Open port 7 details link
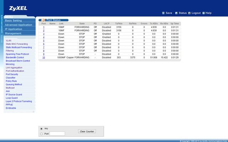This screenshot has width=228, height=142. (x=43, y=47)
